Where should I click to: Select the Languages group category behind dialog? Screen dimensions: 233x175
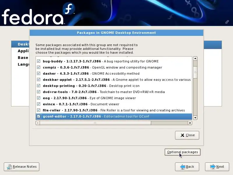click(x=24, y=64)
